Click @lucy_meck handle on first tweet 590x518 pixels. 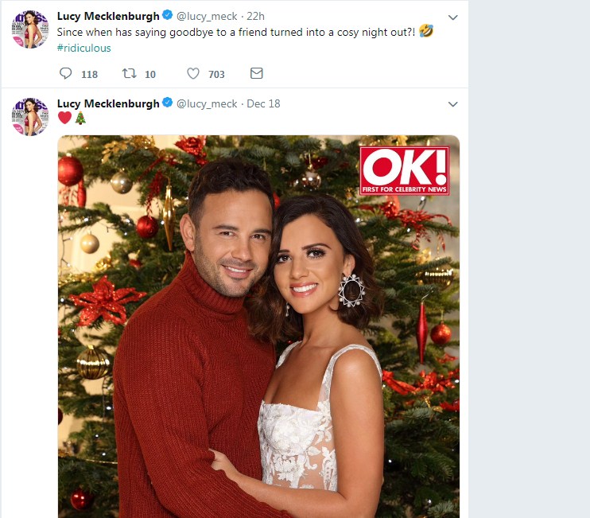(x=207, y=17)
